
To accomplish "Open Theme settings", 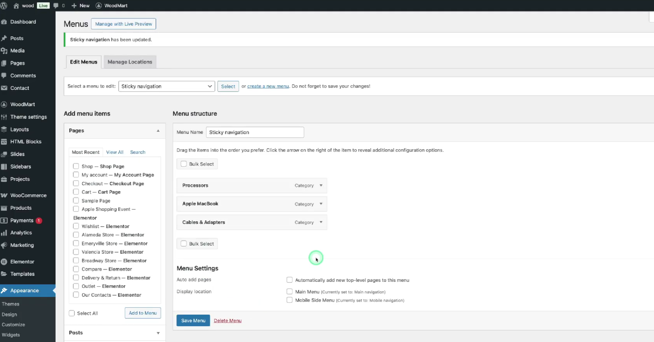I will pyautogui.click(x=29, y=117).
